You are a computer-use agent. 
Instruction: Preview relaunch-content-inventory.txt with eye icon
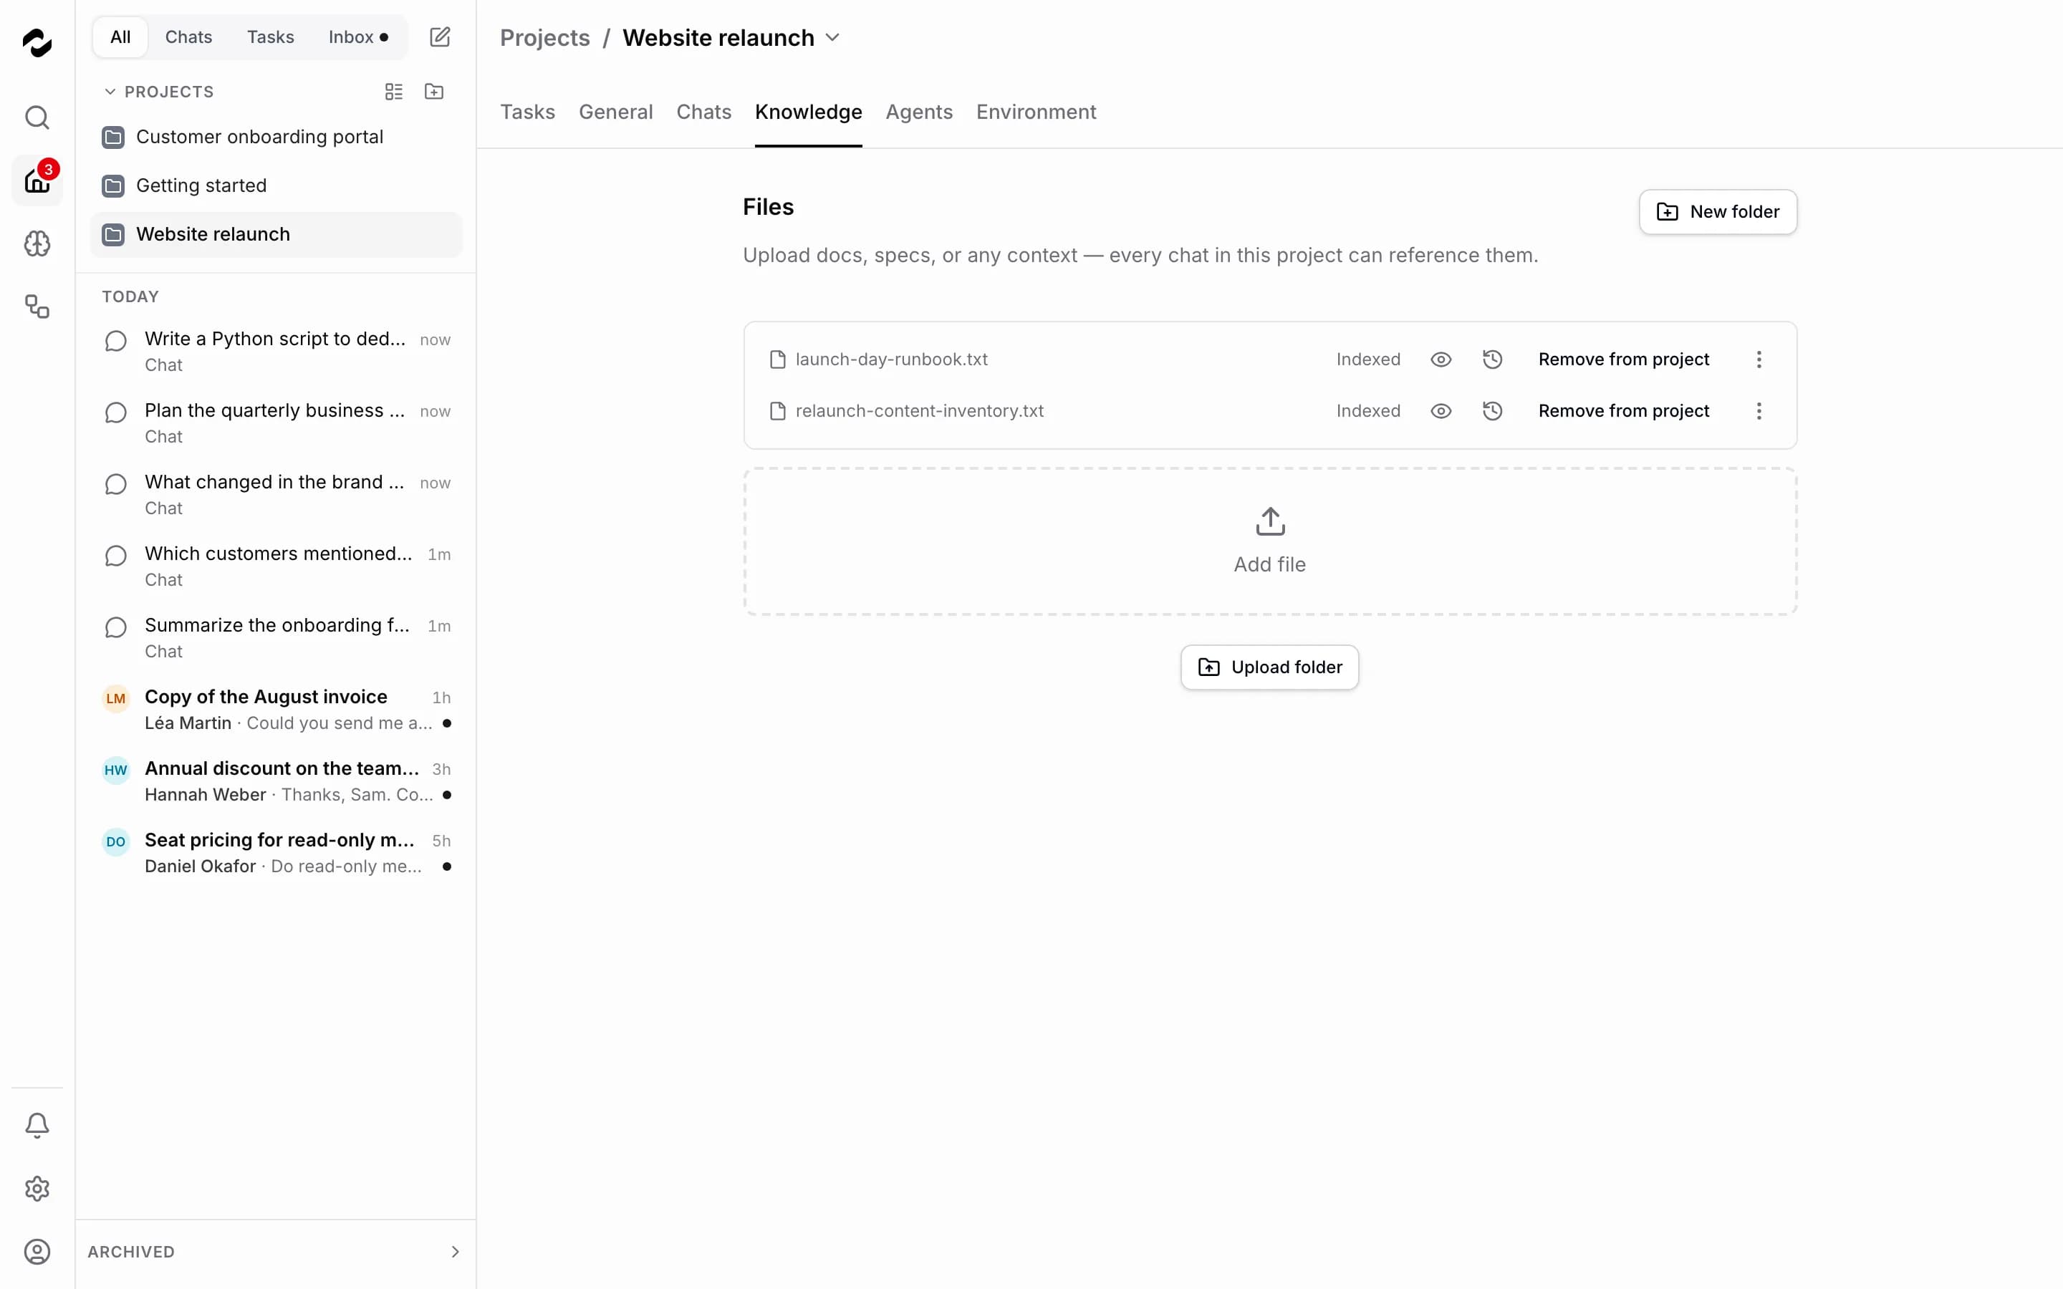[x=1441, y=411]
